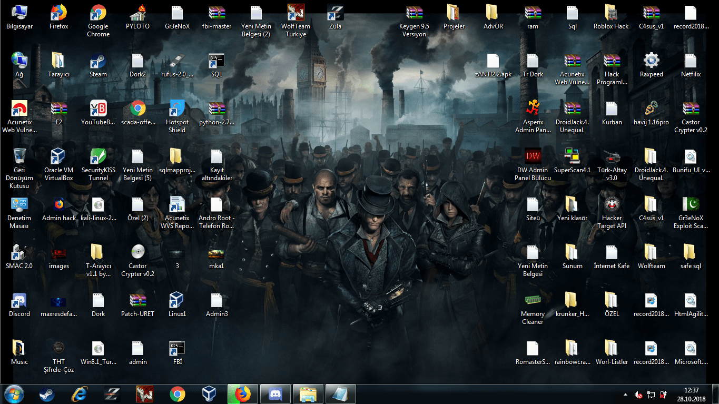Select the Patch-URET archive
719x404 pixels.
[138, 305]
